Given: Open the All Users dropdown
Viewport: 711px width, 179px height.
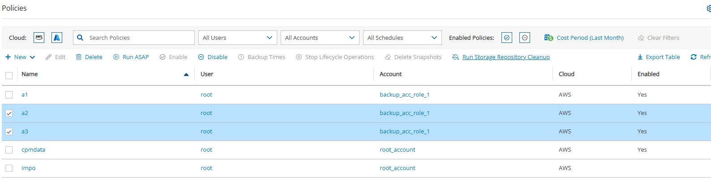Looking at the screenshot, I should click(238, 38).
